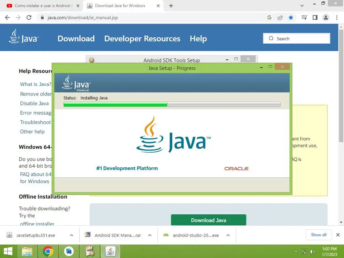Open the Chrome side panel icon
The image size is (344, 258).
click(315, 17)
